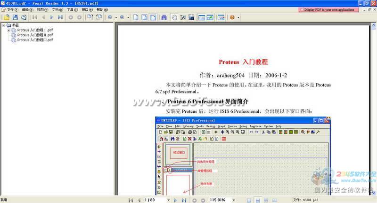This screenshot has width=377, height=203.
Task: Jump to last page in the top toolbar
Action: click(x=60, y=17)
